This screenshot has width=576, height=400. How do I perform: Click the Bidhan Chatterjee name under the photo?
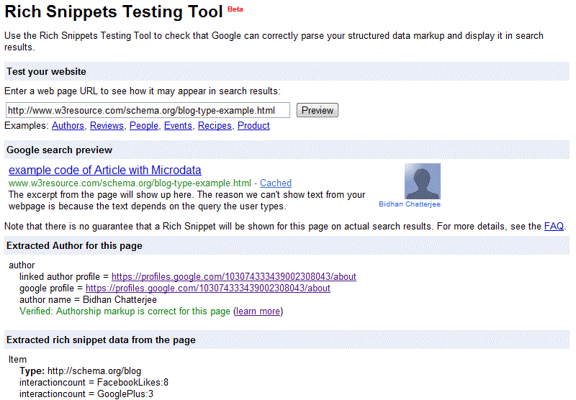[x=409, y=204]
